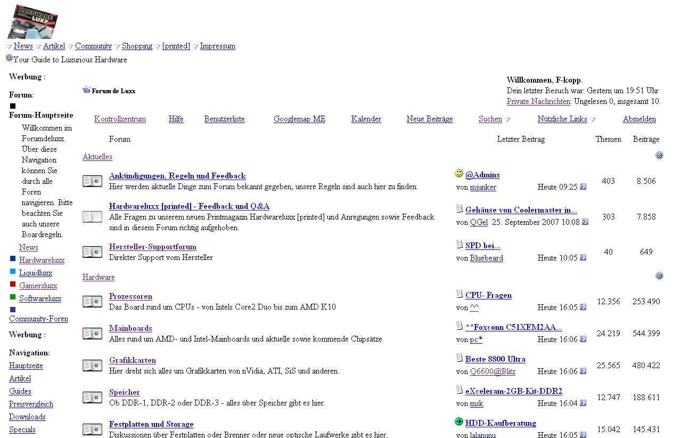Screen dimensions: 673x438
Task: Click forum status icon for Grafikkarten
Action: click(93, 366)
